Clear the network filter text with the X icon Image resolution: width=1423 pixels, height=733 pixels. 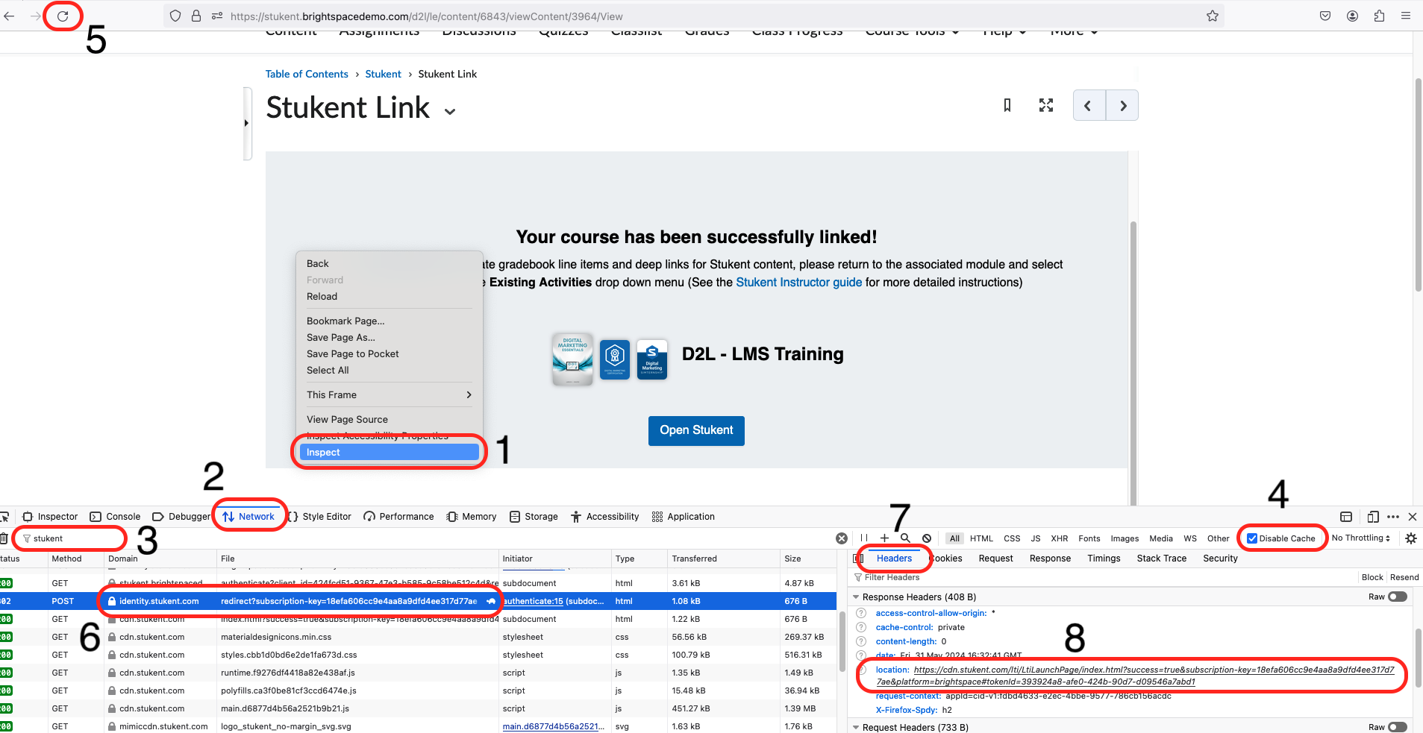click(x=842, y=538)
